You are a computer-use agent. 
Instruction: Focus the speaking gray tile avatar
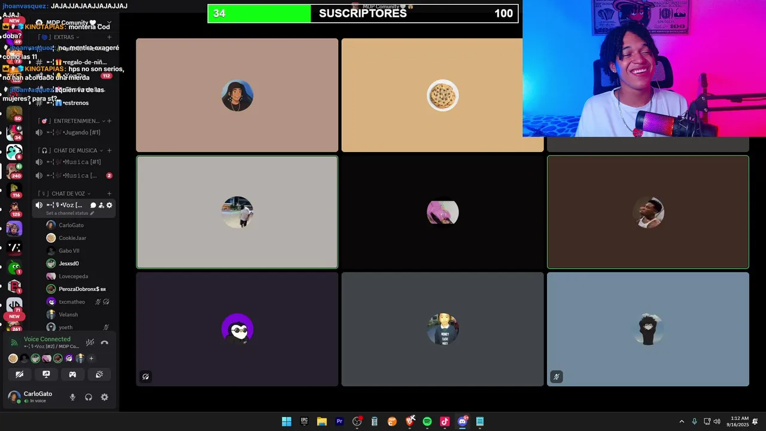237,213
